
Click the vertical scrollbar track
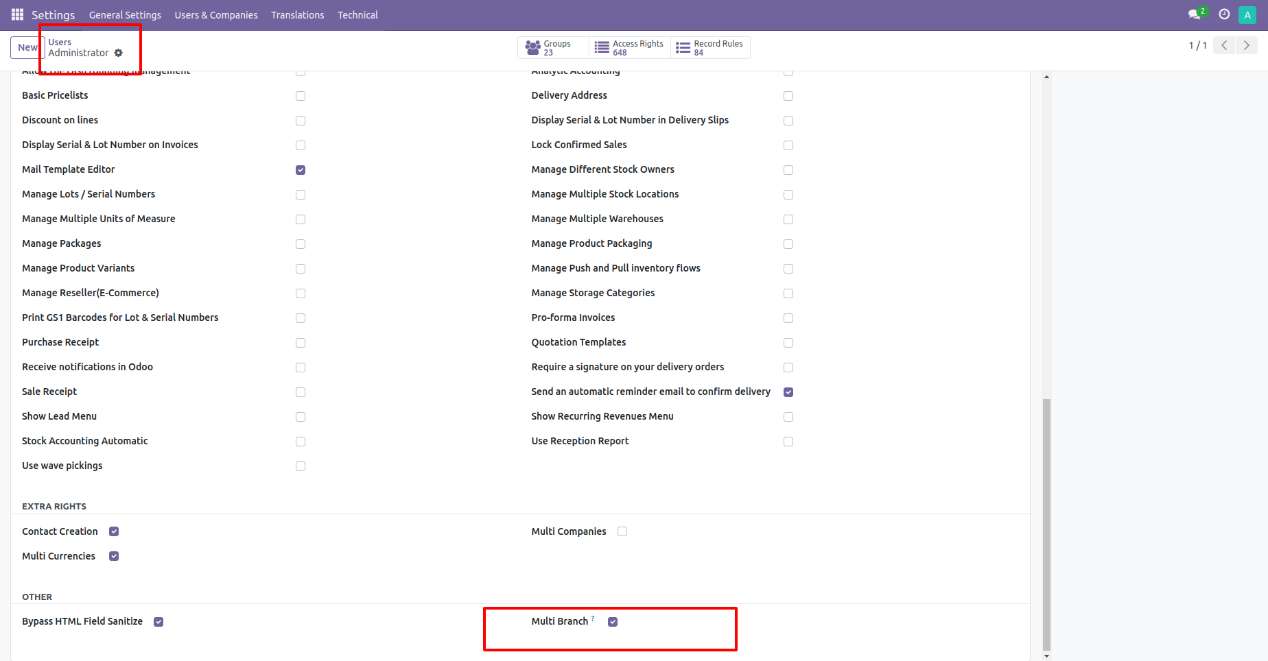point(1046,240)
